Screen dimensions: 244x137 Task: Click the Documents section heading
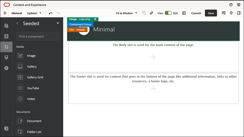23,112
